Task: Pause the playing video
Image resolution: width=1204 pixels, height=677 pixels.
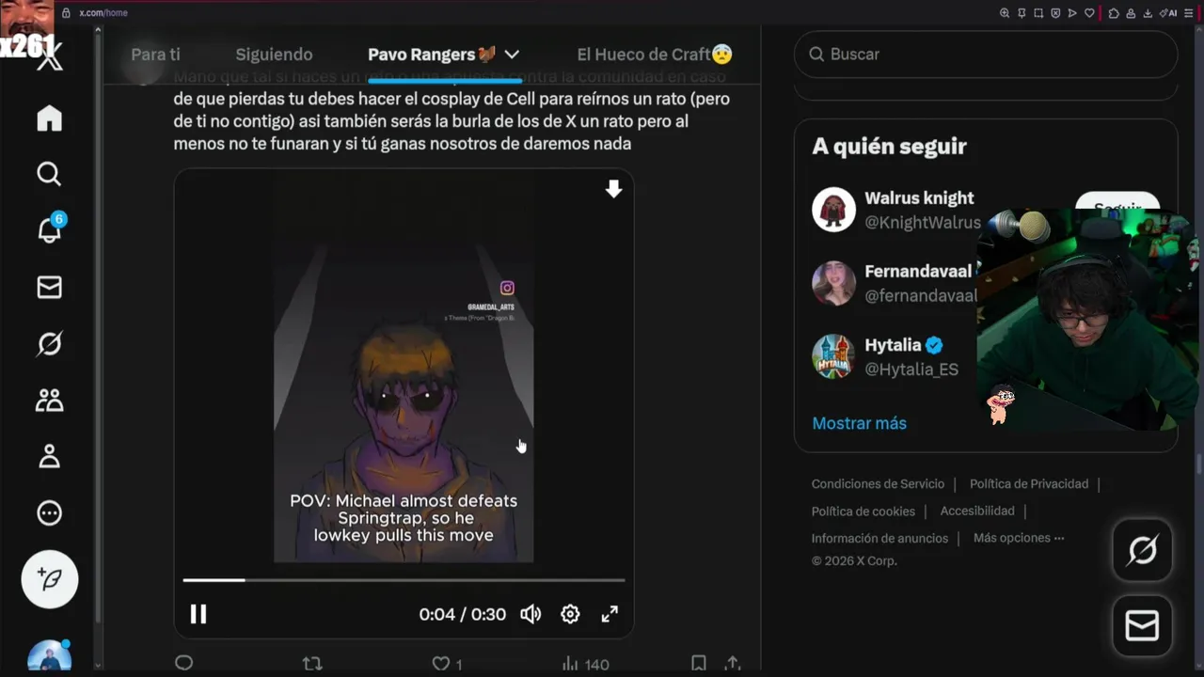Action: (198, 614)
